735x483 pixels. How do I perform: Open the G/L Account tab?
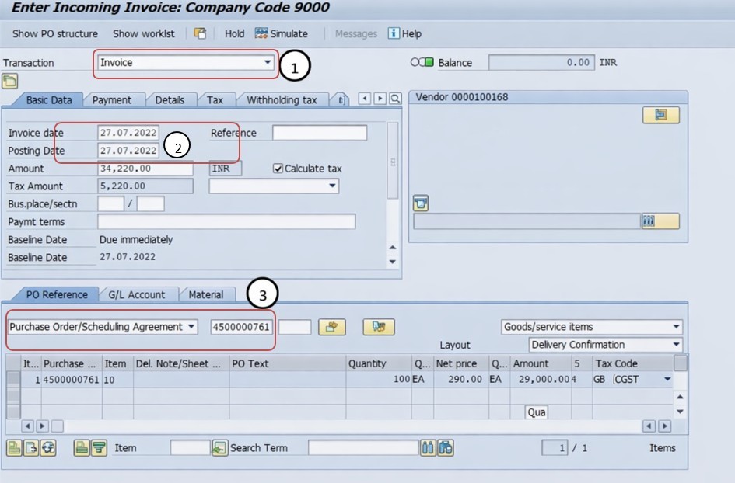click(x=136, y=295)
